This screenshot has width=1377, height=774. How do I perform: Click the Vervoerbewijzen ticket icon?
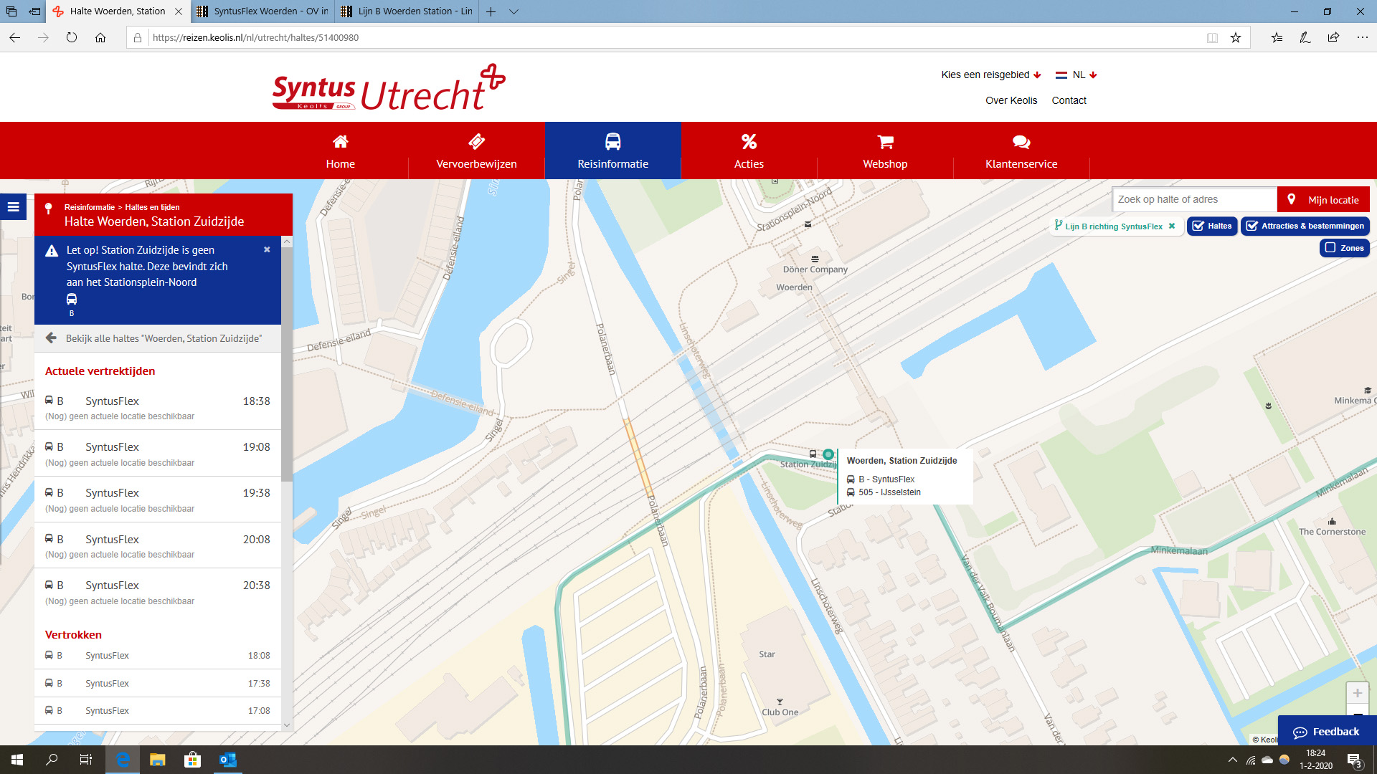point(476,141)
